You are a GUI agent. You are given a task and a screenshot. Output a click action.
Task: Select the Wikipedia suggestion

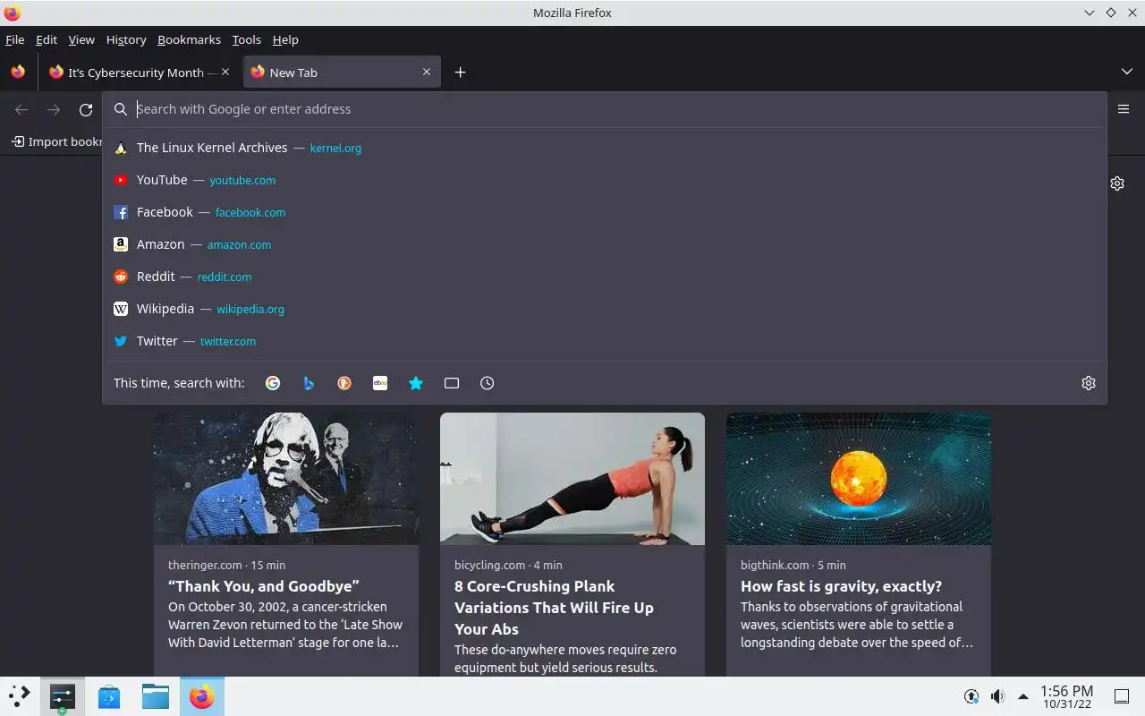604,309
